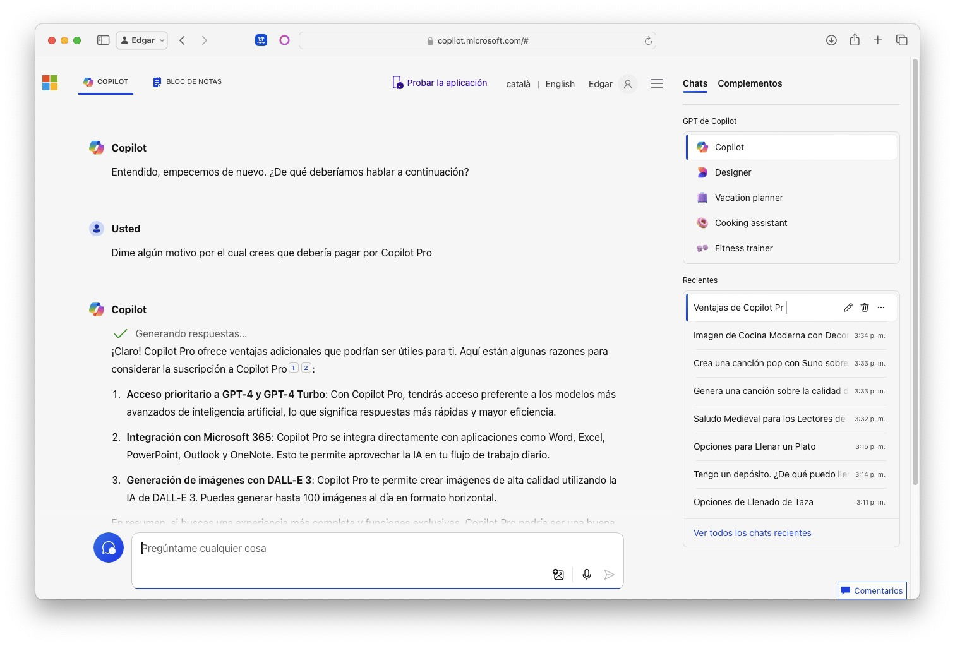This screenshot has width=955, height=646.
Task: Delete current chat with trash icon
Action: [x=865, y=308]
